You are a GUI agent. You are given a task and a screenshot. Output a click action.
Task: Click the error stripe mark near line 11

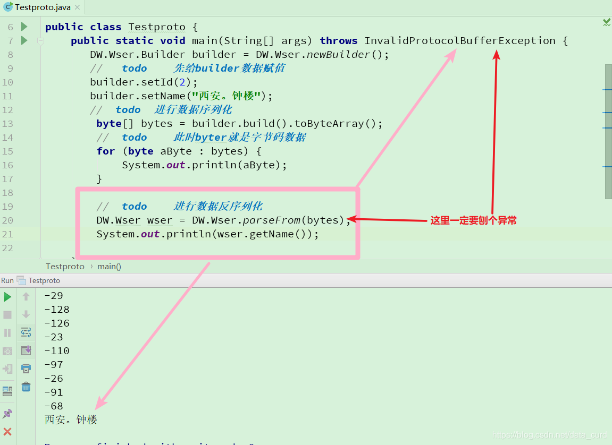point(607,90)
